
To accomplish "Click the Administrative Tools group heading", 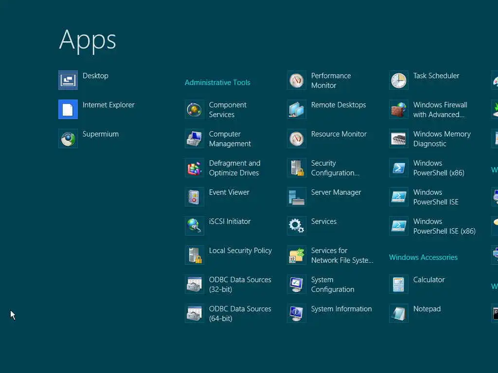I will coord(217,83).
